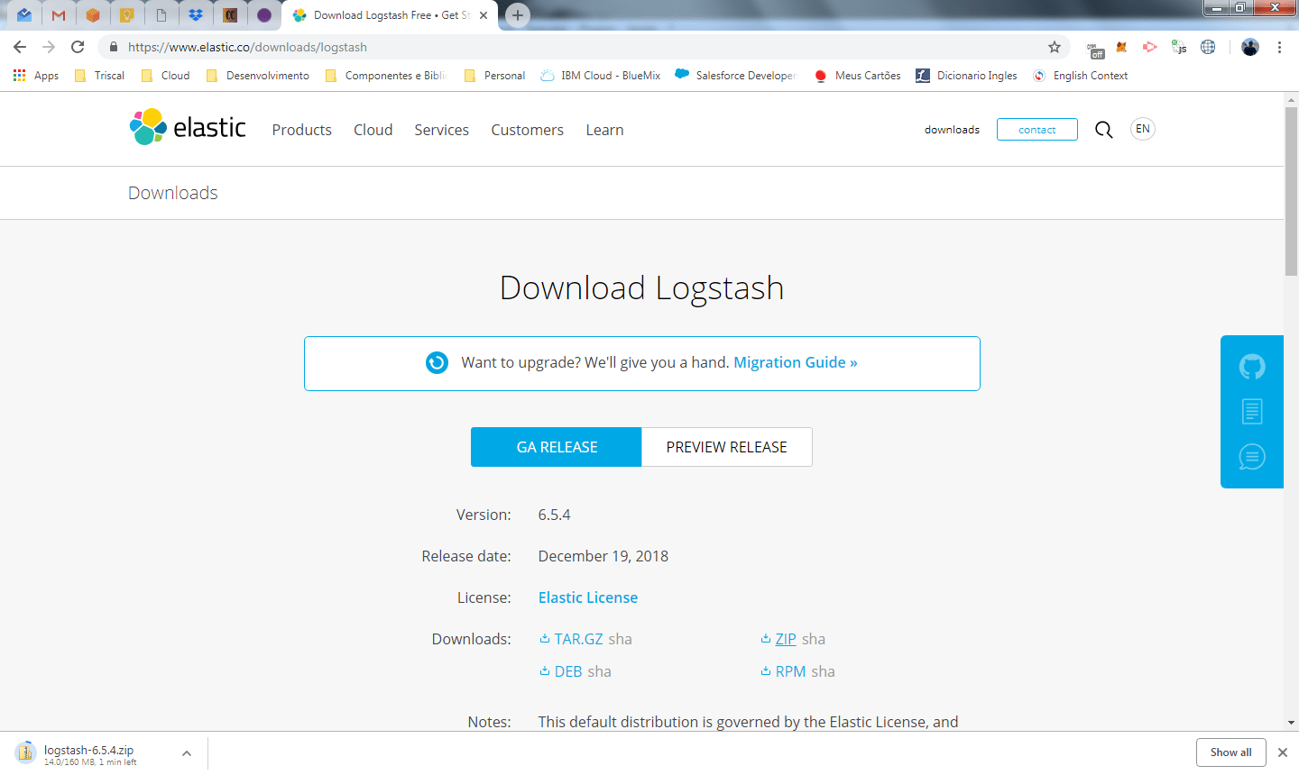Open the Salesforce Developer bookmark
This screenshot has height=775, width=1299.
(x=736, y=76)
